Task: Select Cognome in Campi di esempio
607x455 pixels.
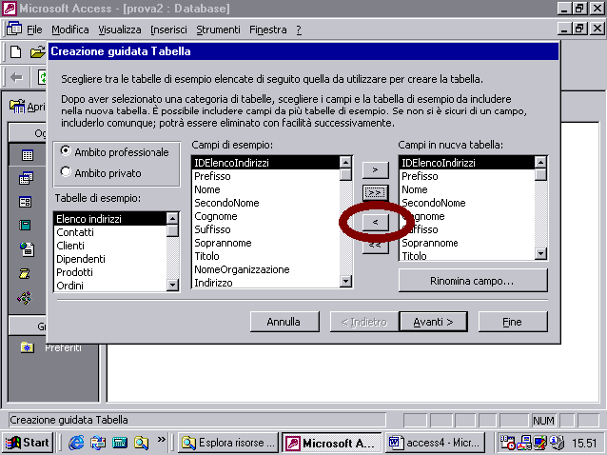Action: pos(266,216)
